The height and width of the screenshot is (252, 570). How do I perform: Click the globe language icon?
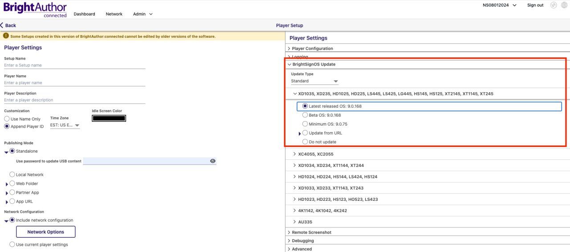(x=564, y=5)
